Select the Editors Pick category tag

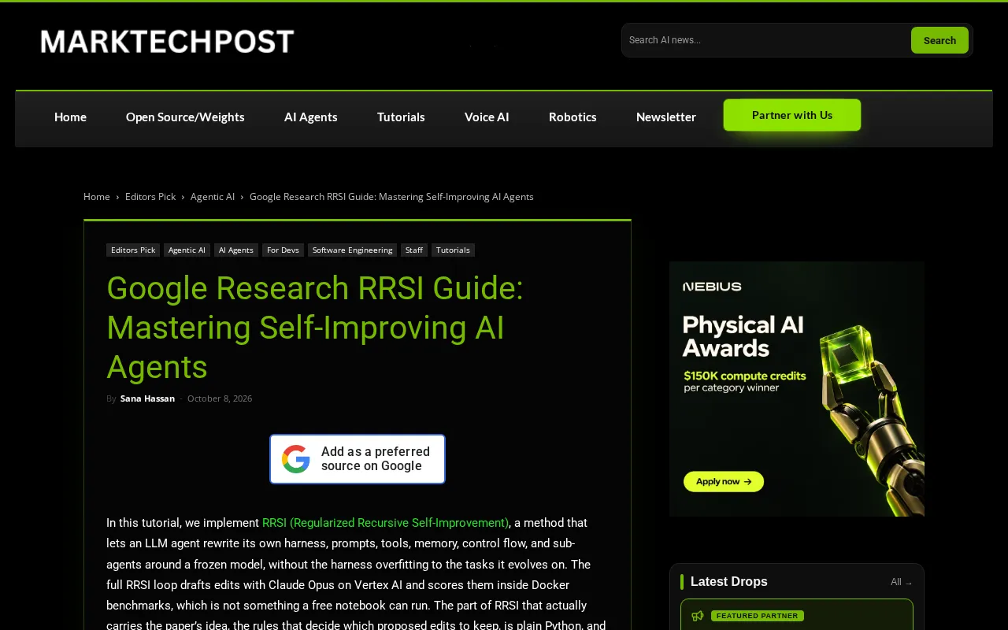click(133, 250)
